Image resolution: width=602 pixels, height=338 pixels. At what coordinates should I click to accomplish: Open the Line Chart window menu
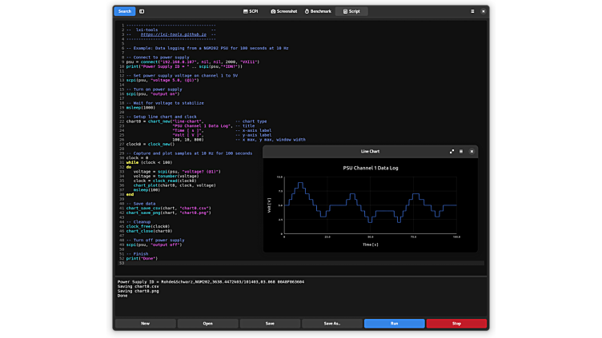pyautogui.click(x=461, y=151)
